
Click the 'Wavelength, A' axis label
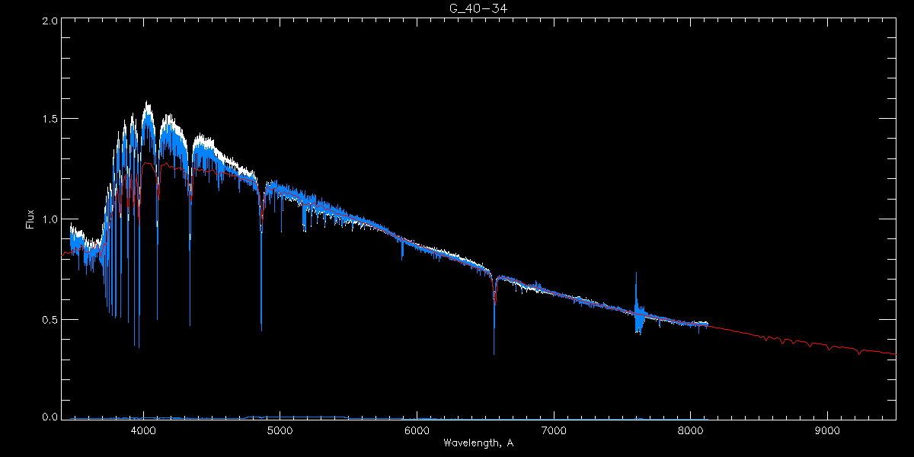(x=478, y=443)
